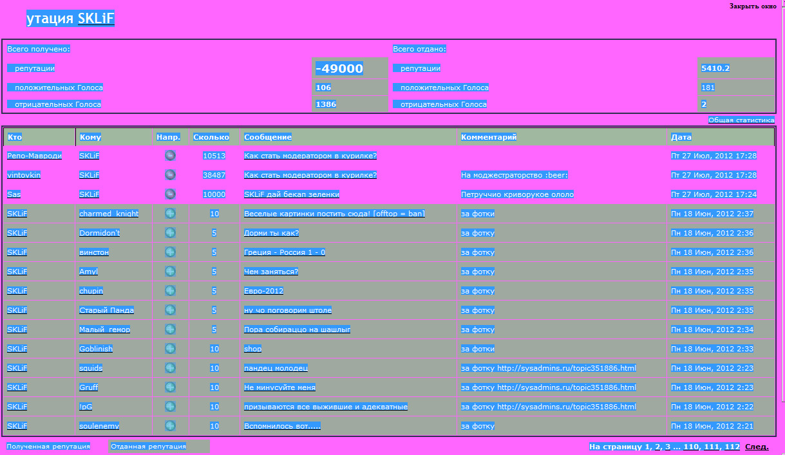
Task: Open topic ну чо поговорим штоле
Action: (x=288, y=310)
